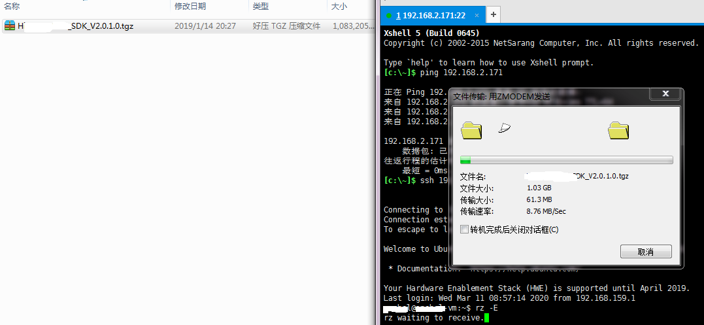Click the ZMODEM transfer progress bar
Screen dimensions: 704x325
(566, 160)
